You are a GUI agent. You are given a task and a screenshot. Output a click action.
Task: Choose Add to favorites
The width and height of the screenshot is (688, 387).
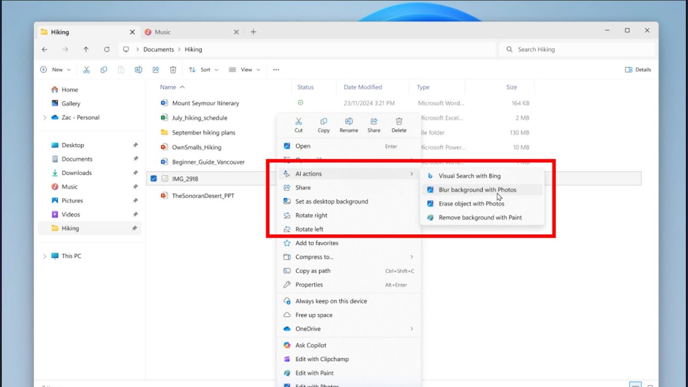[x=348, y=243]
